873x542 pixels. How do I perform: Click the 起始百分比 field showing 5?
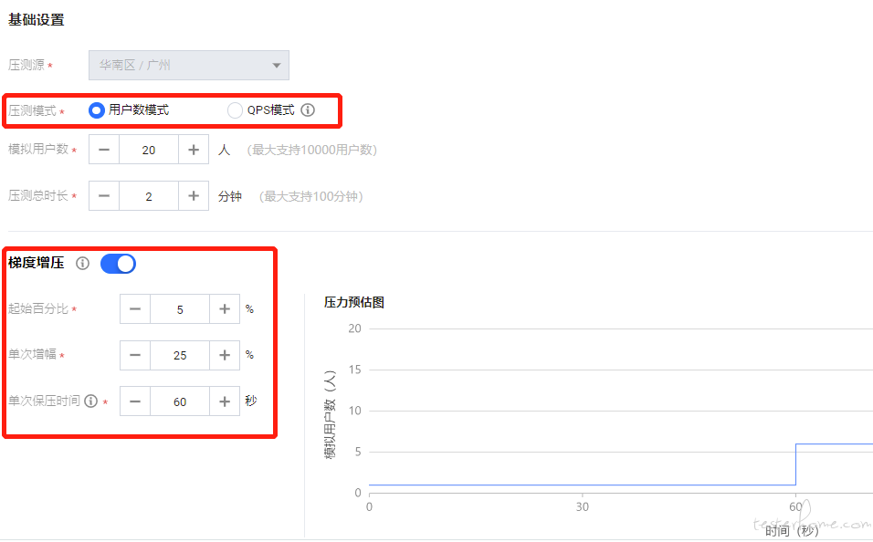[x=180, y=308]
